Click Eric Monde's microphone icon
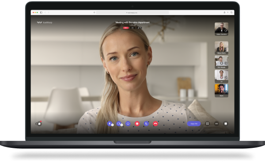This screenshot has height=162, width=265. (222, 64)
